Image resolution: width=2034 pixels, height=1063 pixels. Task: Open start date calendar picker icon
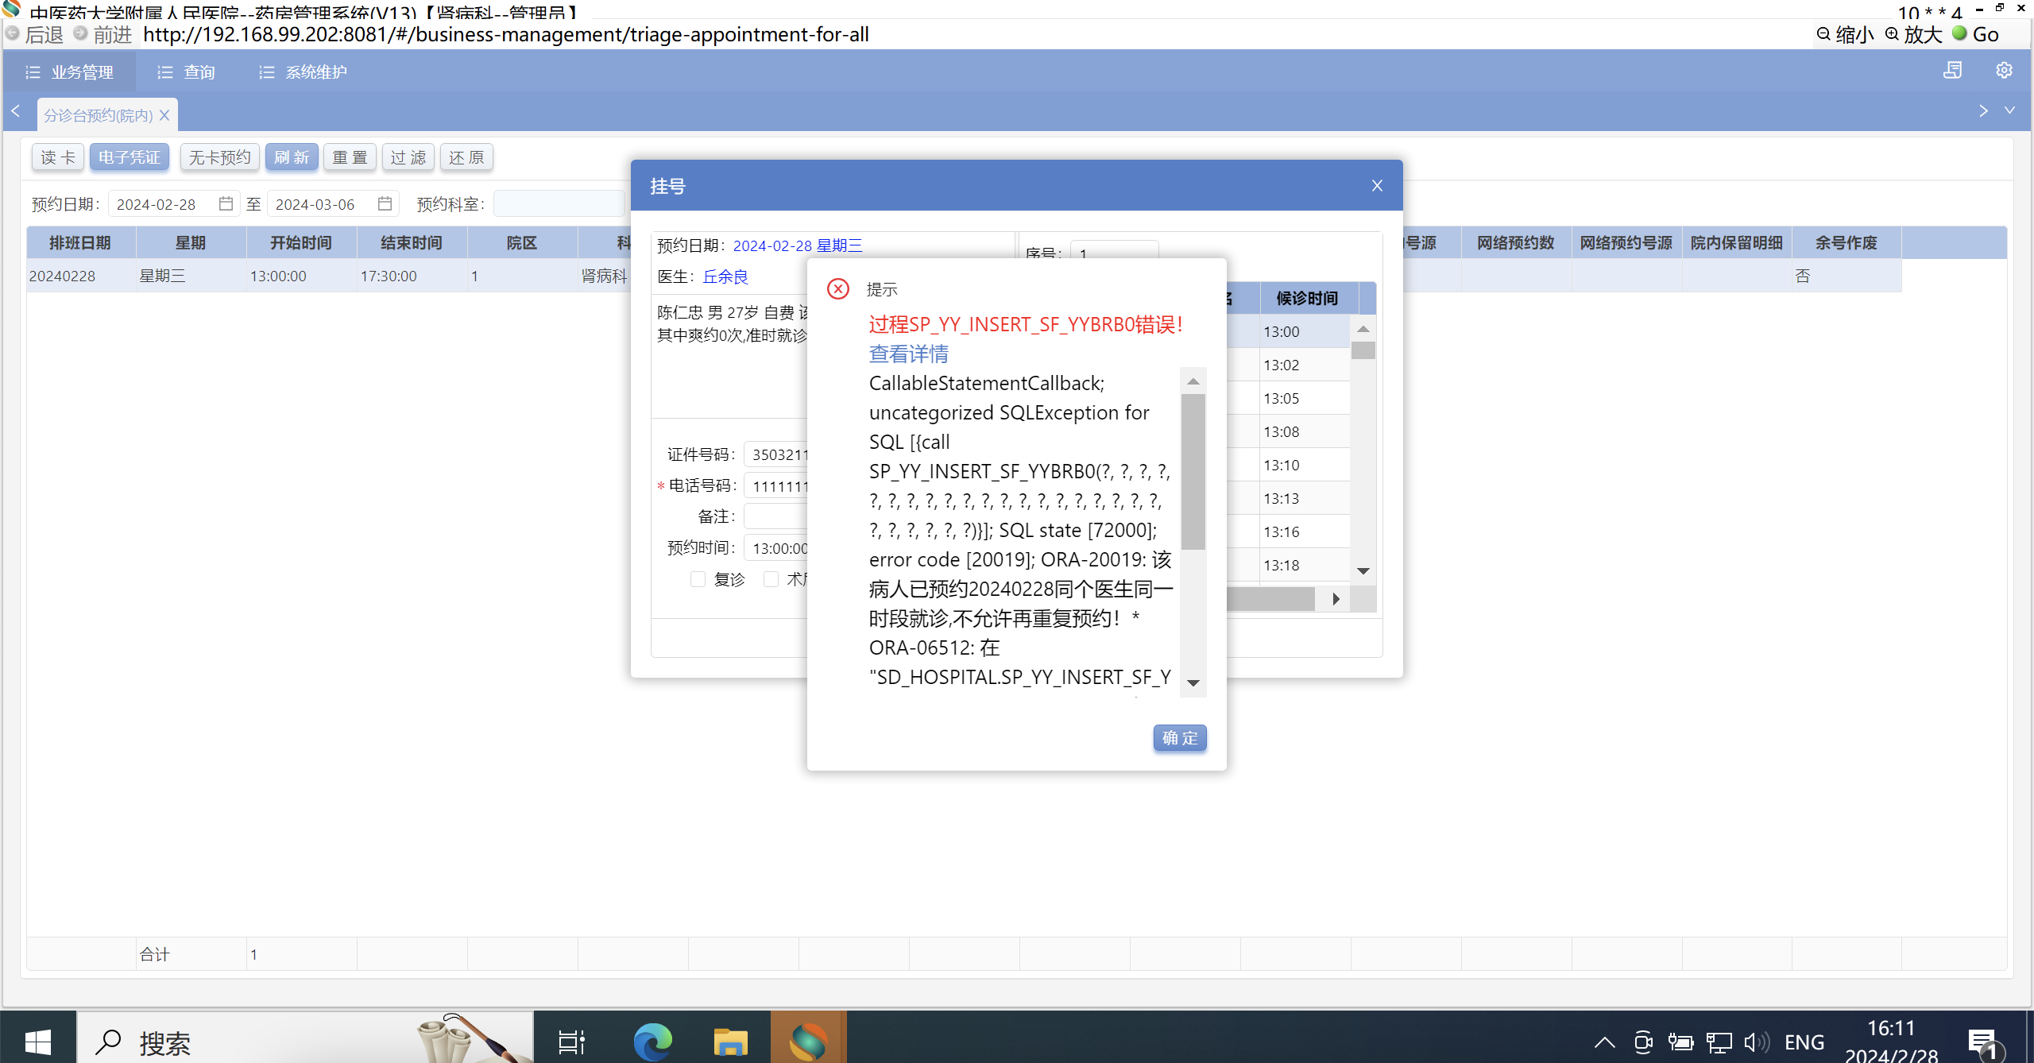[x=226, y=204]
